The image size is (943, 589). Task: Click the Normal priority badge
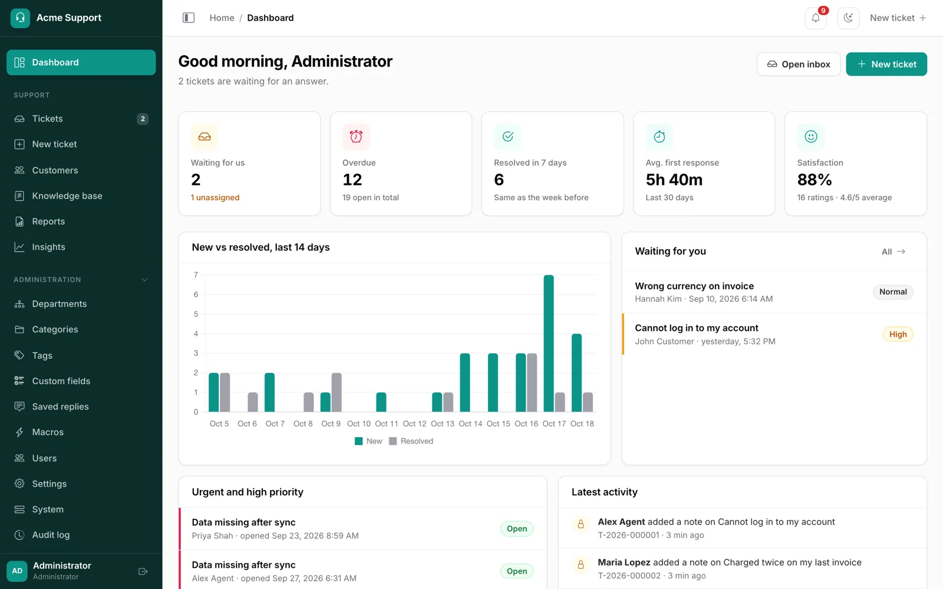click(x=893, y=292)
